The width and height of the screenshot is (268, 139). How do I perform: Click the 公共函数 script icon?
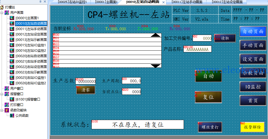12,116
